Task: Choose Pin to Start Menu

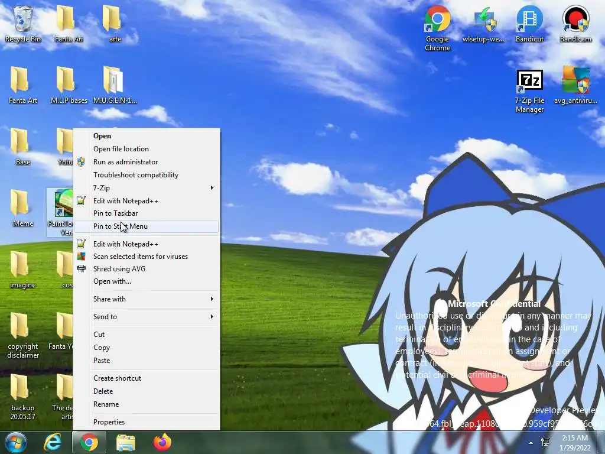Action: click(x=147, y=226)
